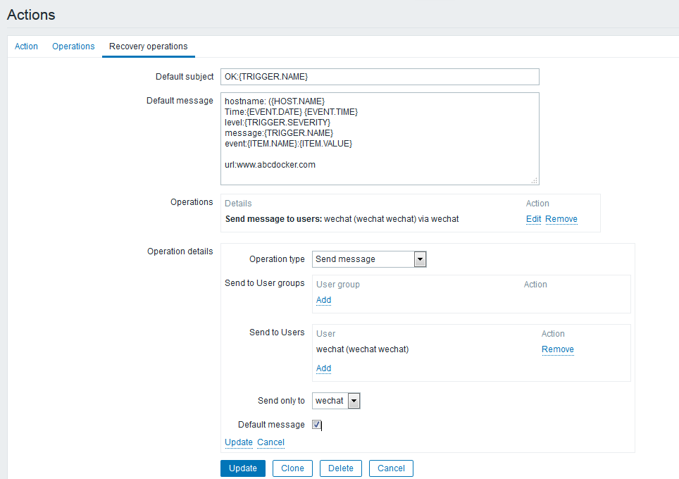Add a user group to Send to User groups
Viewport: 679px width, 479px height.
click(323, 300)
